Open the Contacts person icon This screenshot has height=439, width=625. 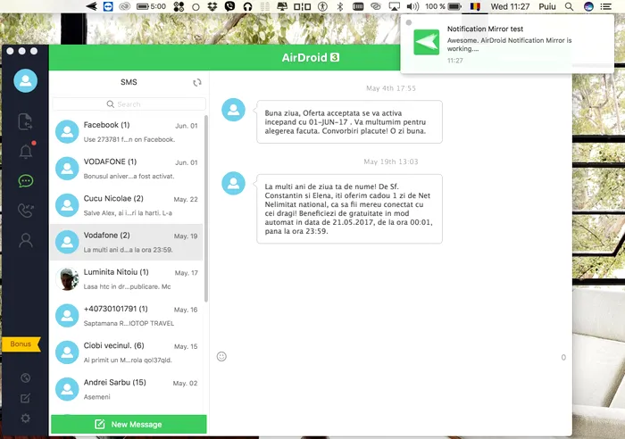coord(26,240)
